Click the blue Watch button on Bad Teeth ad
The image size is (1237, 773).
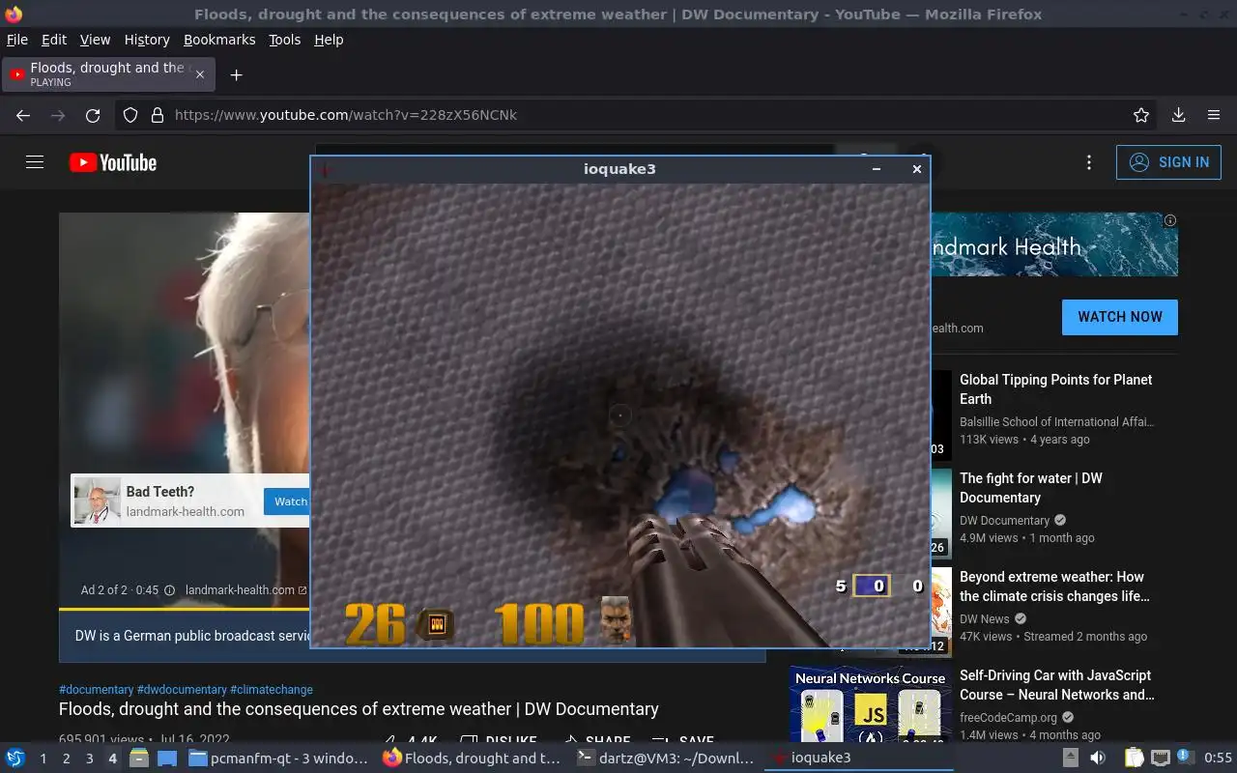287,501
